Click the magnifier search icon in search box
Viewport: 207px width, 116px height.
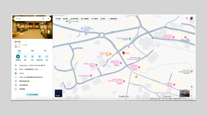43,19
